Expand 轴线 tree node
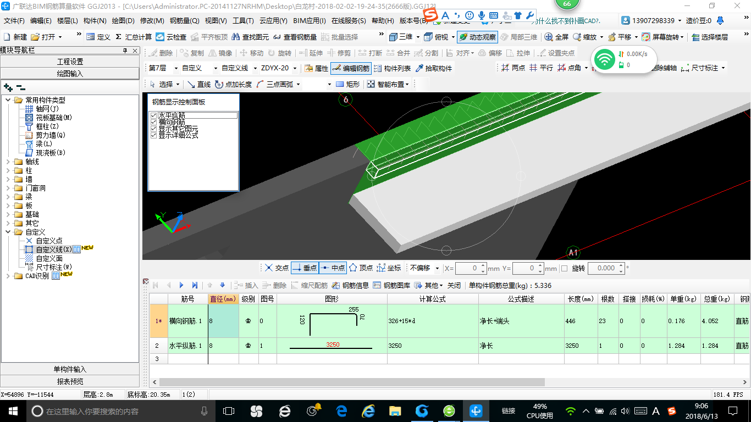The height and width of the screenshot is (422, 751). coord(9,162)
